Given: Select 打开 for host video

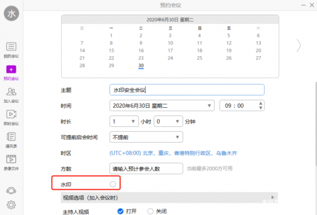Looking at the screenshot, I should (x=120, y=211).
